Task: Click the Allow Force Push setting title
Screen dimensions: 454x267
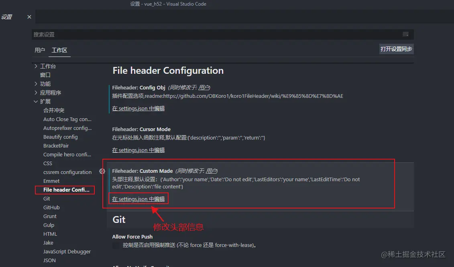Action: coord(132,237)
